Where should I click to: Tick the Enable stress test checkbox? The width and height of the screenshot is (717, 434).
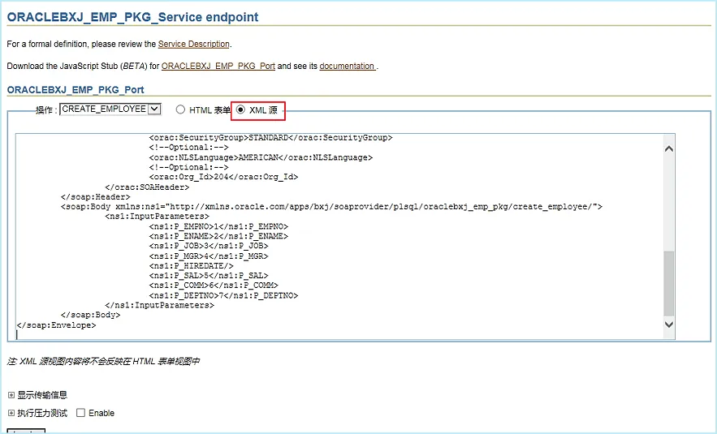pyautogui.click(x=81, y=413)
